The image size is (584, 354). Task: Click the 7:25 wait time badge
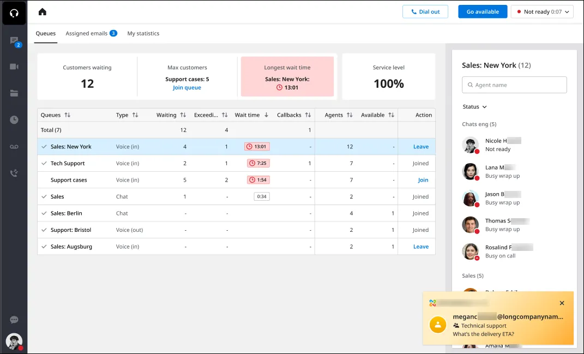point(258,163)
